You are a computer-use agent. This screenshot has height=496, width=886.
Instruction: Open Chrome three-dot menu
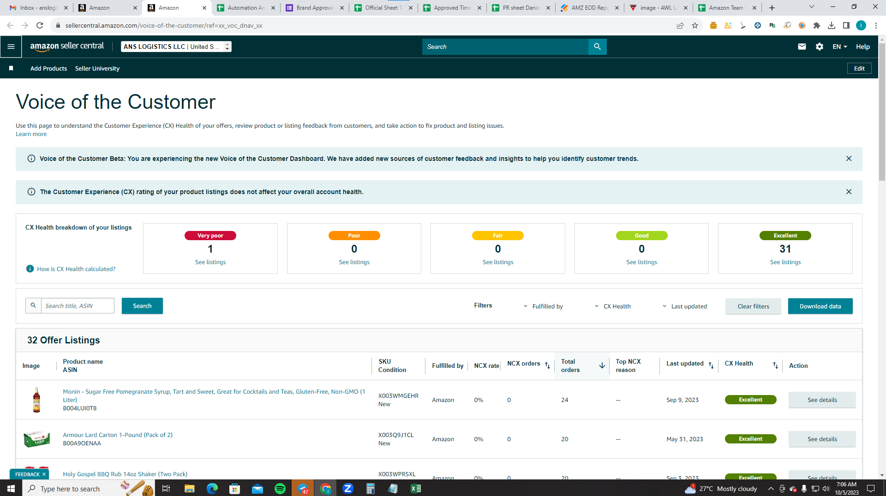coord(876,25)
